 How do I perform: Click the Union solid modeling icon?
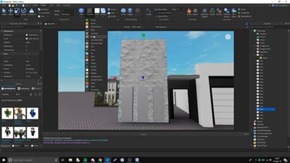tap(123, 11)
